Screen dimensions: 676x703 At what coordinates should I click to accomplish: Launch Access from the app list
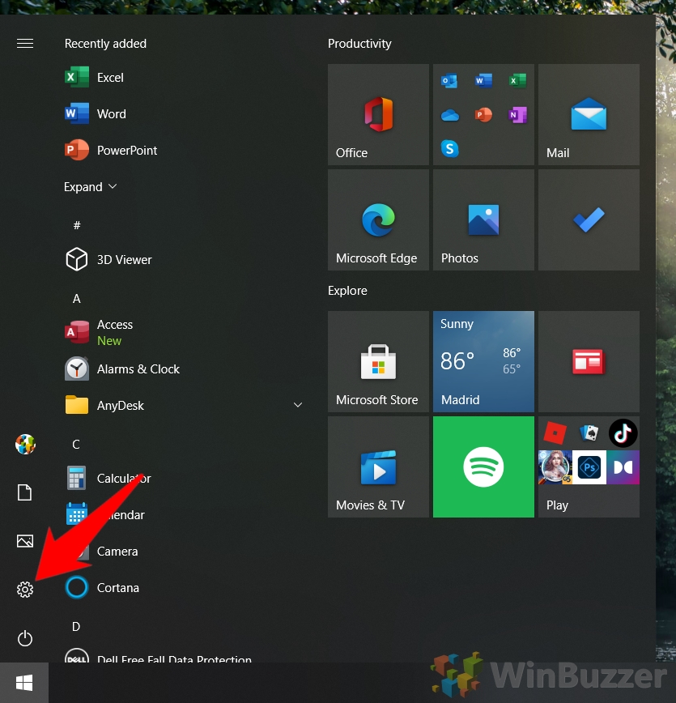(x=99, y=332)
